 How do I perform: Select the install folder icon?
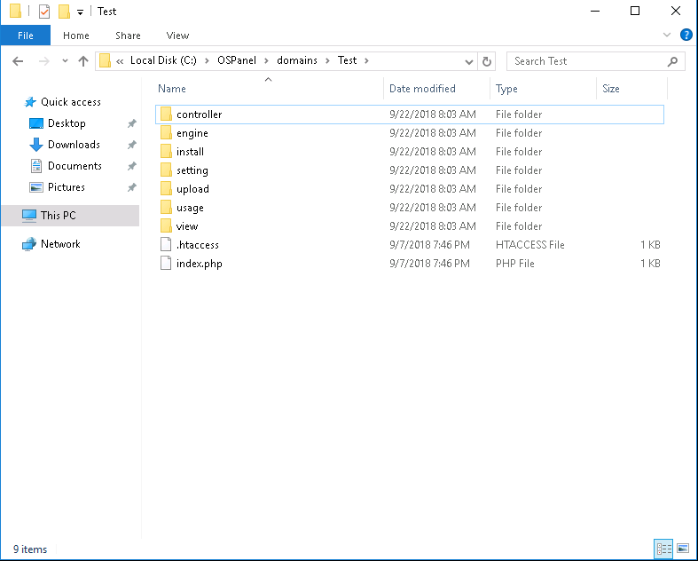click(x=166, y=152)
